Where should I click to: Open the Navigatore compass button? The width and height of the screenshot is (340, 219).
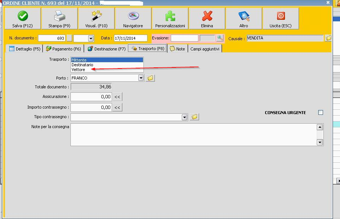(x=133, y=19)
